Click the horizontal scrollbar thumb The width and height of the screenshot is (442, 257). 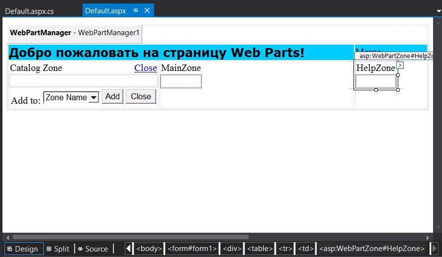pos(131,237)
